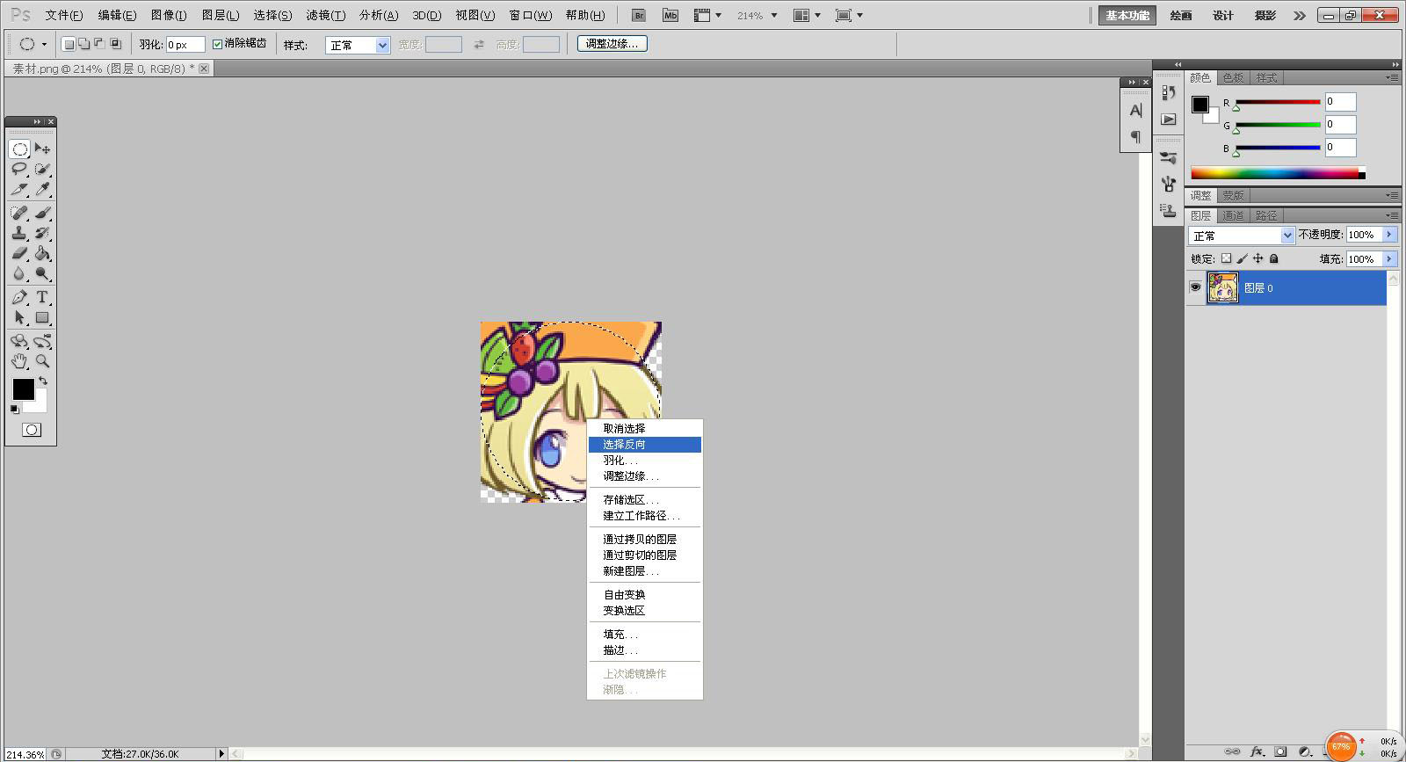Toggle lock transparent pixels for the layer
Image resolution: width=1406 pixels, height=762 pixels.
click(x=1226, y=258)
